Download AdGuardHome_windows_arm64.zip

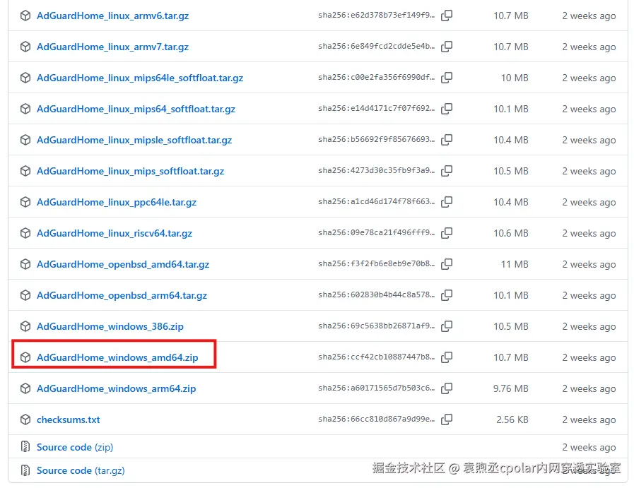(116, 388)
